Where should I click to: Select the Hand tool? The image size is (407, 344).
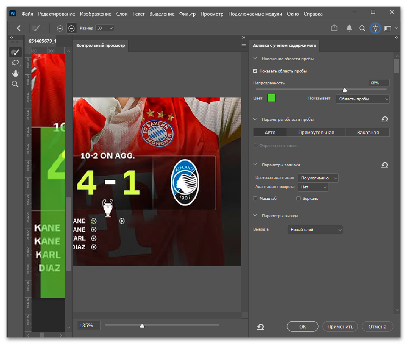pos(15,73)
